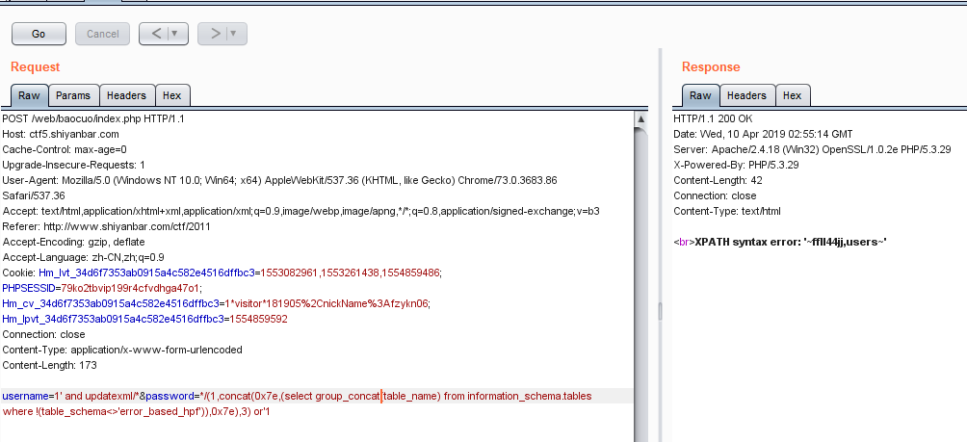Click the Response panel heading
Screen dimensions: 967x442
click(x=711, y=66)
